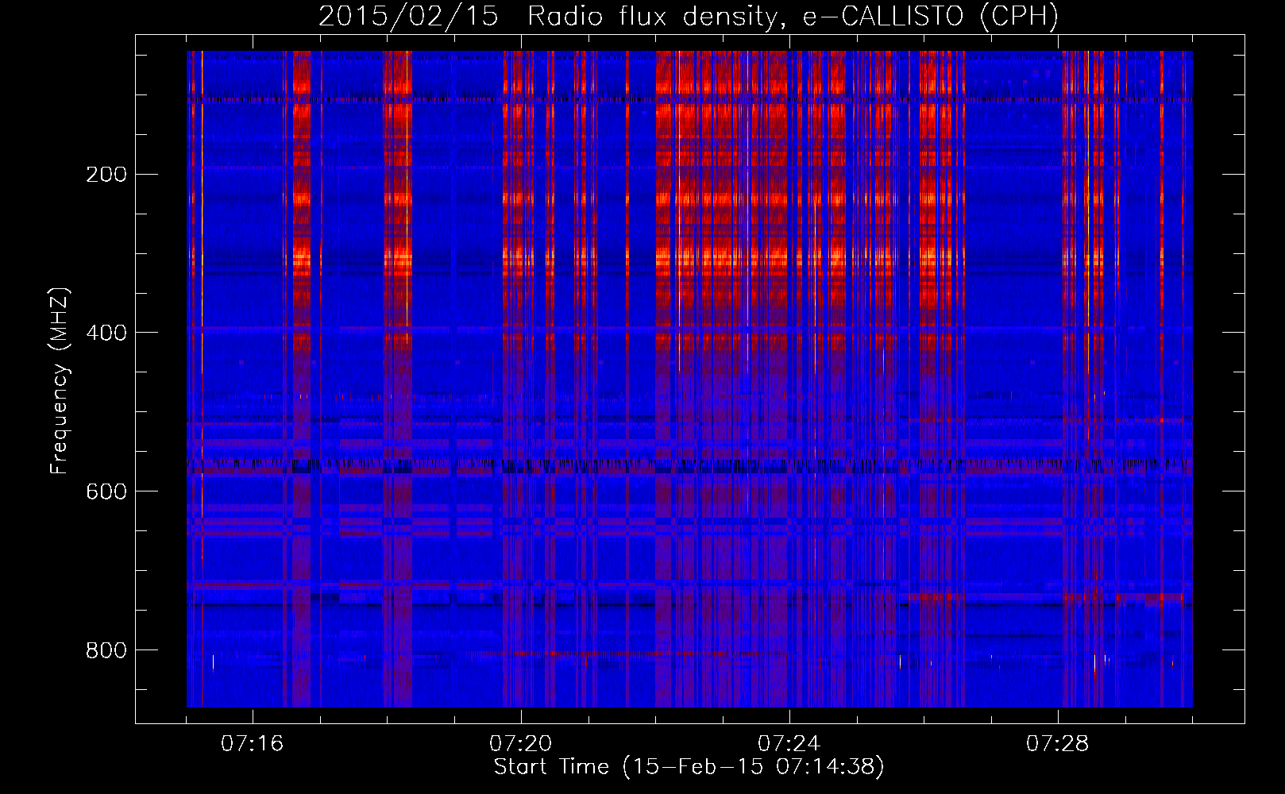Select the '800' frequency axis label
This screenshot has width=1285, height=794.
coord(106,651)
